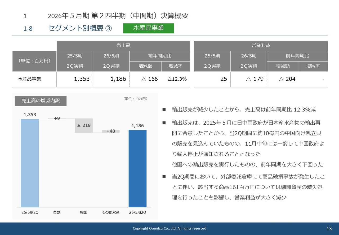Select the △12.3% change rate cell
The width and height of the screenshot is (339, 235).
point(177,79)
